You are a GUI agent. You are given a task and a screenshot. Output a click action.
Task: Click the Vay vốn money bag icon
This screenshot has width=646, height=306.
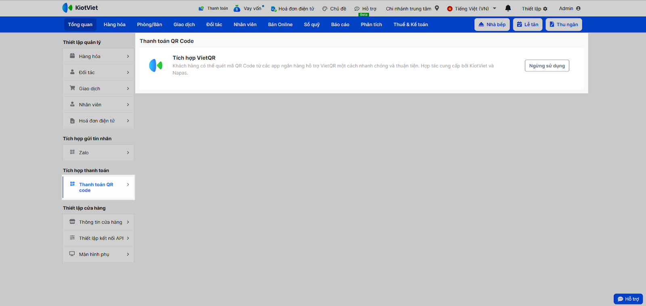click(x=237, y=8)
